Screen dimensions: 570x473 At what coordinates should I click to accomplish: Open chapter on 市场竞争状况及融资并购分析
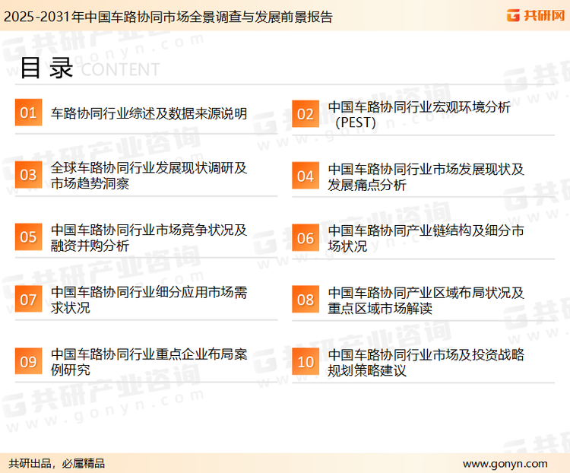click(x=149, y=237)
